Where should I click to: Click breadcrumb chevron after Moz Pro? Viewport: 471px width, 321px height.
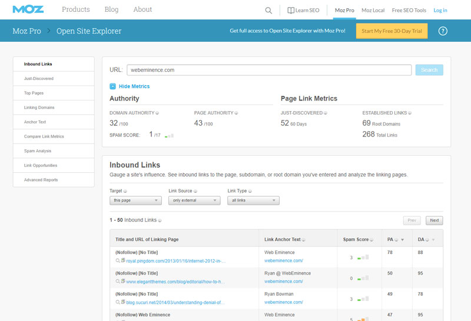49,31
